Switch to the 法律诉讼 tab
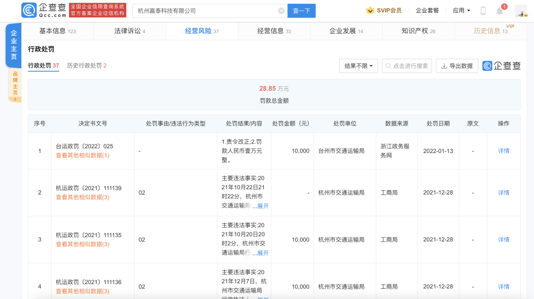This screenshot has width=534, height=299. click(x=130, y=31)
